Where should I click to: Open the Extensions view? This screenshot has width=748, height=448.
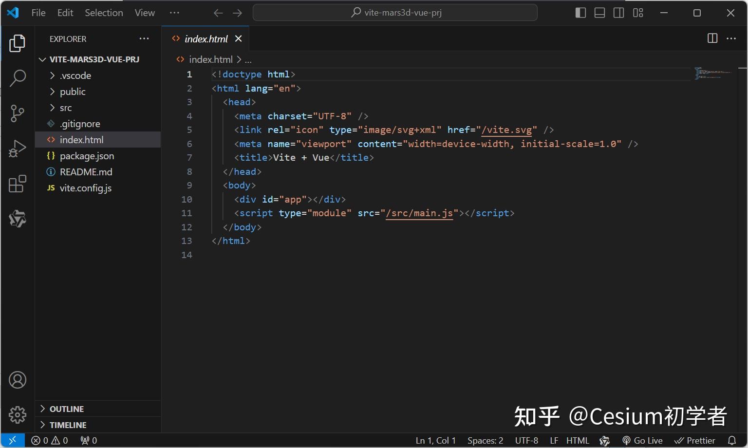[x=18, y=184]
